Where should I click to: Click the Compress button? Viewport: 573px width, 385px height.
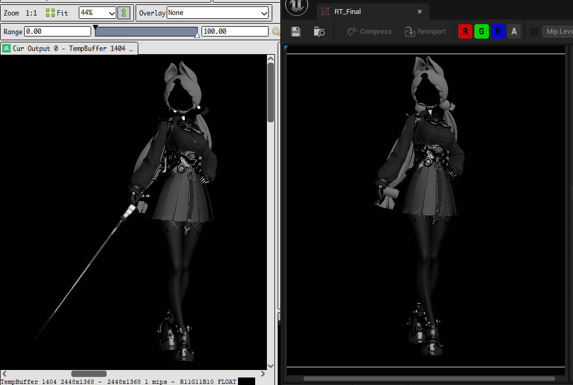click(369, 32)
